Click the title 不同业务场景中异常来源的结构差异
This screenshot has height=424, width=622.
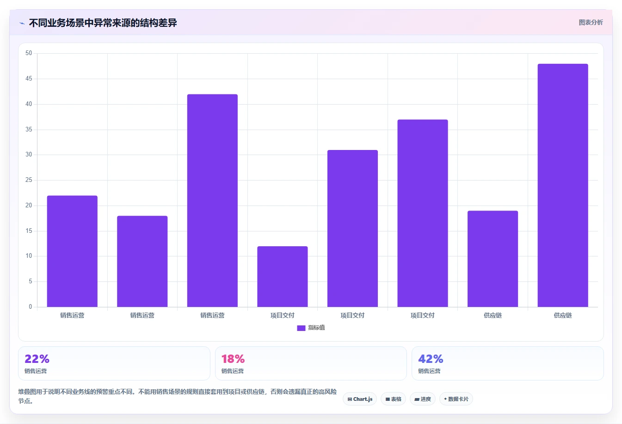click(x=103, y=23)
